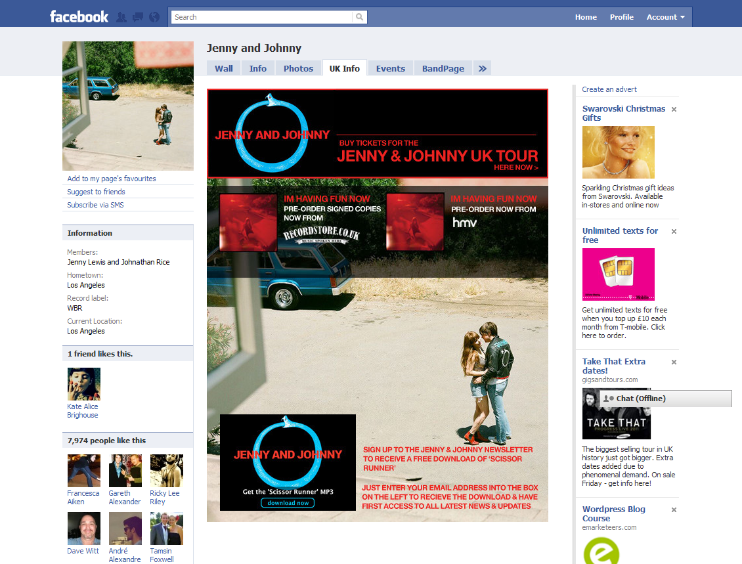Click the Jenny and Johnny page profile picture

coord(128,106)
